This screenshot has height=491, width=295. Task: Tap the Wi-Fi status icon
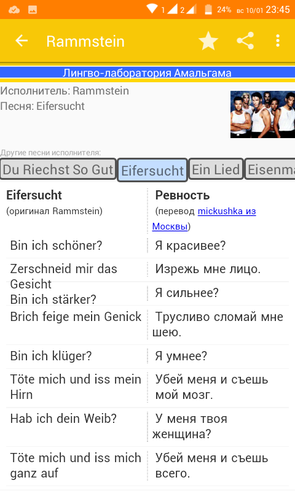[x=152, y=9]
